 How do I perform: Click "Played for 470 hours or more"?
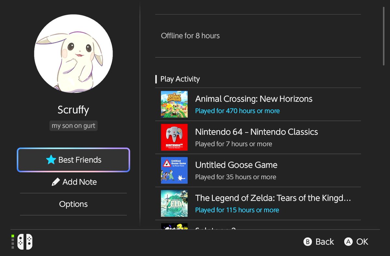[x=237, y=111]
